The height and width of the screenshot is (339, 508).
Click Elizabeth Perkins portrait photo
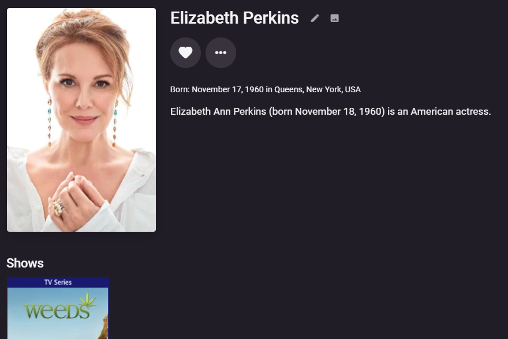point(81,120)
